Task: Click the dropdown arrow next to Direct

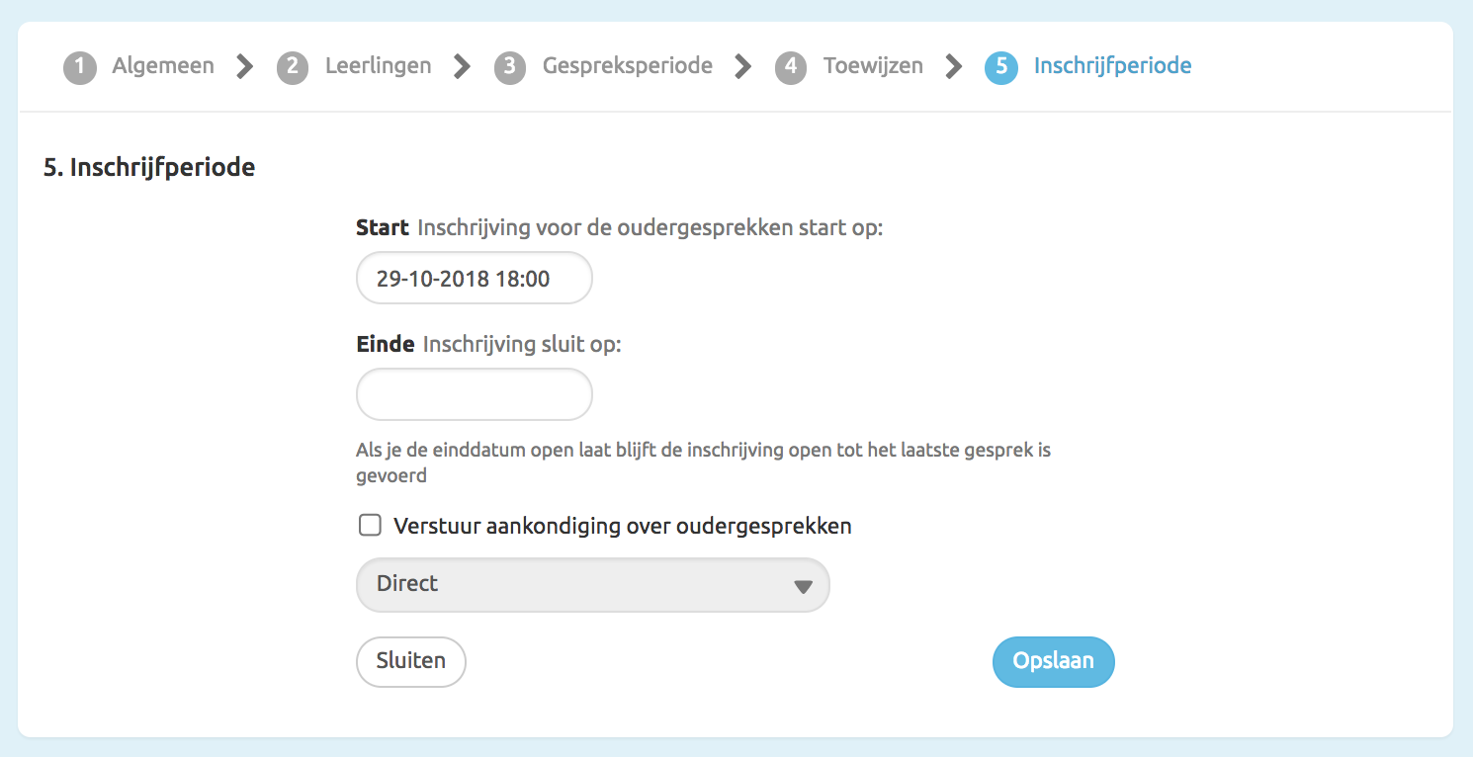Action: click(x=805, y=584)
